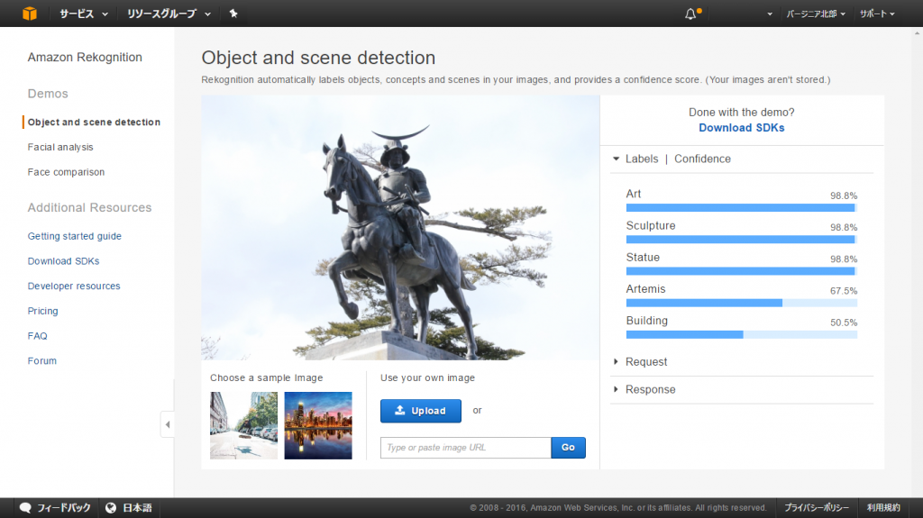
Task: Open the Getting started guide link
Action: coord(74,236)
